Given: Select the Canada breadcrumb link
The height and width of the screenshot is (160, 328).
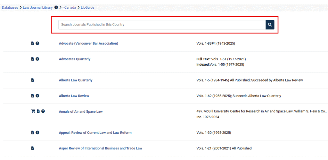Looking at the screenshot, I should point(69,7).
